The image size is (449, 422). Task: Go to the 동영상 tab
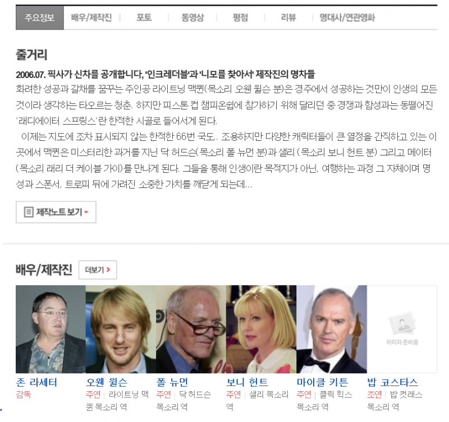point(192,17)
